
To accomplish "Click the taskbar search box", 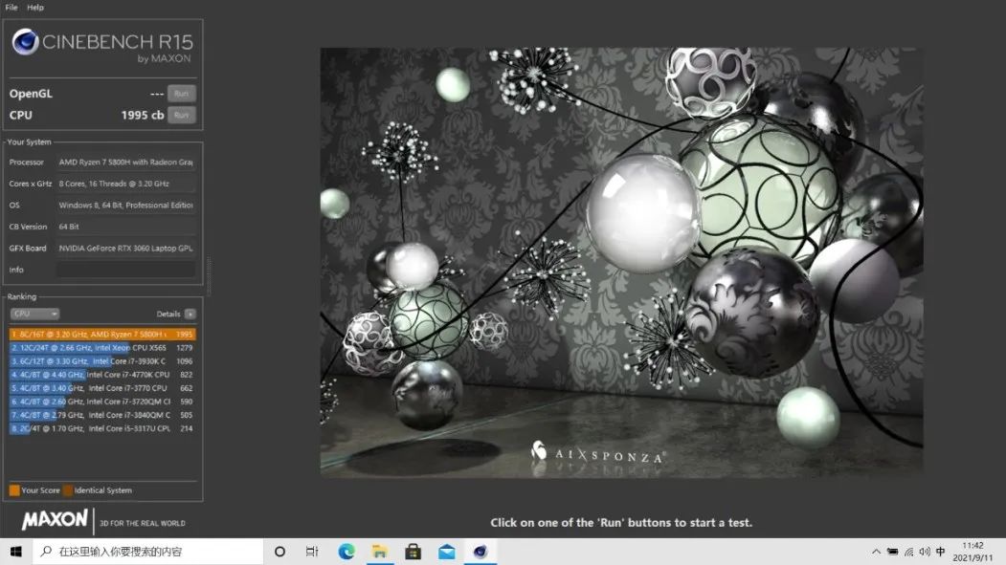I will 147,552.
